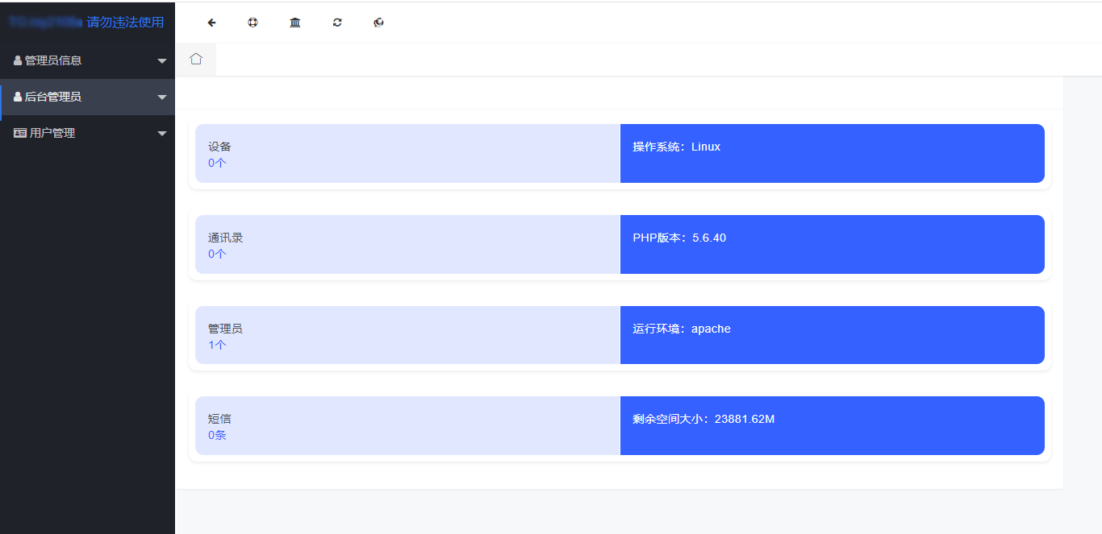1102x534 pixels.
Task: Click the home icon tab
Action: [x=195, y=59]
